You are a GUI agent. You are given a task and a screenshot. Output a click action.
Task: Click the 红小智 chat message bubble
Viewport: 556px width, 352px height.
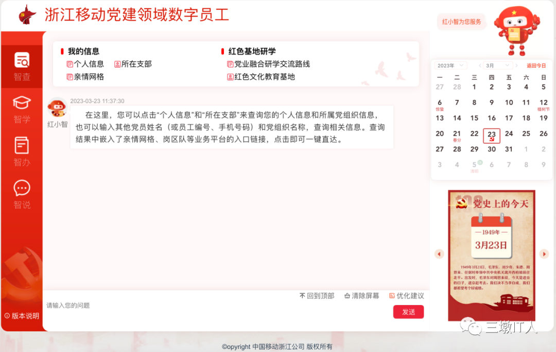pyautogui.click(x=232, y=127)
